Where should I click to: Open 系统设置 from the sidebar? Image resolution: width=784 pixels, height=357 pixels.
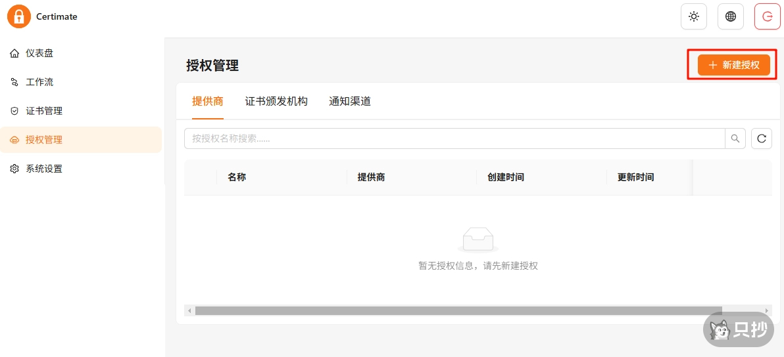tap(44, 169)
